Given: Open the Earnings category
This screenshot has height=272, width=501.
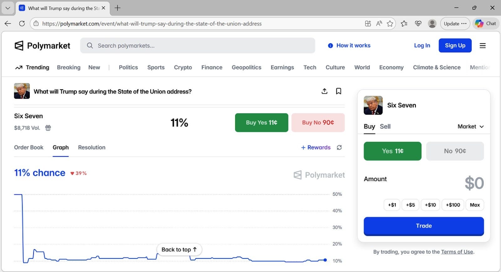Looking at the screenshot, I should pos(282,67).
